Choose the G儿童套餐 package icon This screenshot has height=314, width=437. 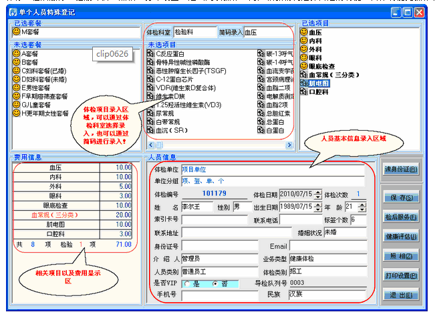[17, 105]
